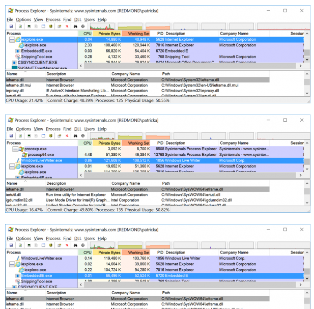The image size is (314, 309).
Task: Open Options menu in top window
Action: click(x=23, y=20)
